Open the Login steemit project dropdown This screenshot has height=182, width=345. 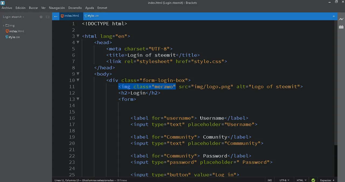pos(13,17)
